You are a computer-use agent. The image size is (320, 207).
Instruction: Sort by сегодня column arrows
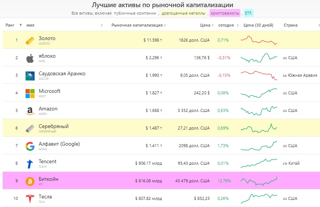[x=237, y=25]
